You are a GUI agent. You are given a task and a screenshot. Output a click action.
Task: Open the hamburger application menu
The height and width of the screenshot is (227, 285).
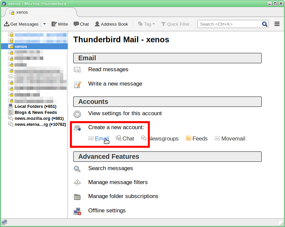(x=277, y=24)
